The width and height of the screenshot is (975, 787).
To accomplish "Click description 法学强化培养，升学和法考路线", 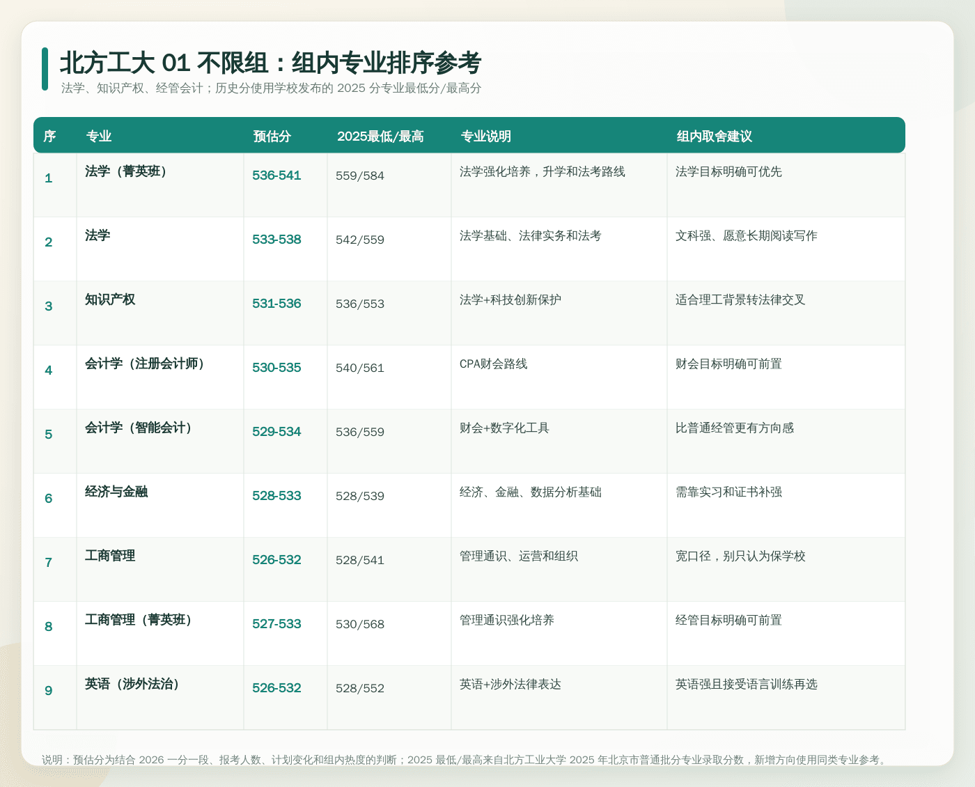I will point(543,171).
